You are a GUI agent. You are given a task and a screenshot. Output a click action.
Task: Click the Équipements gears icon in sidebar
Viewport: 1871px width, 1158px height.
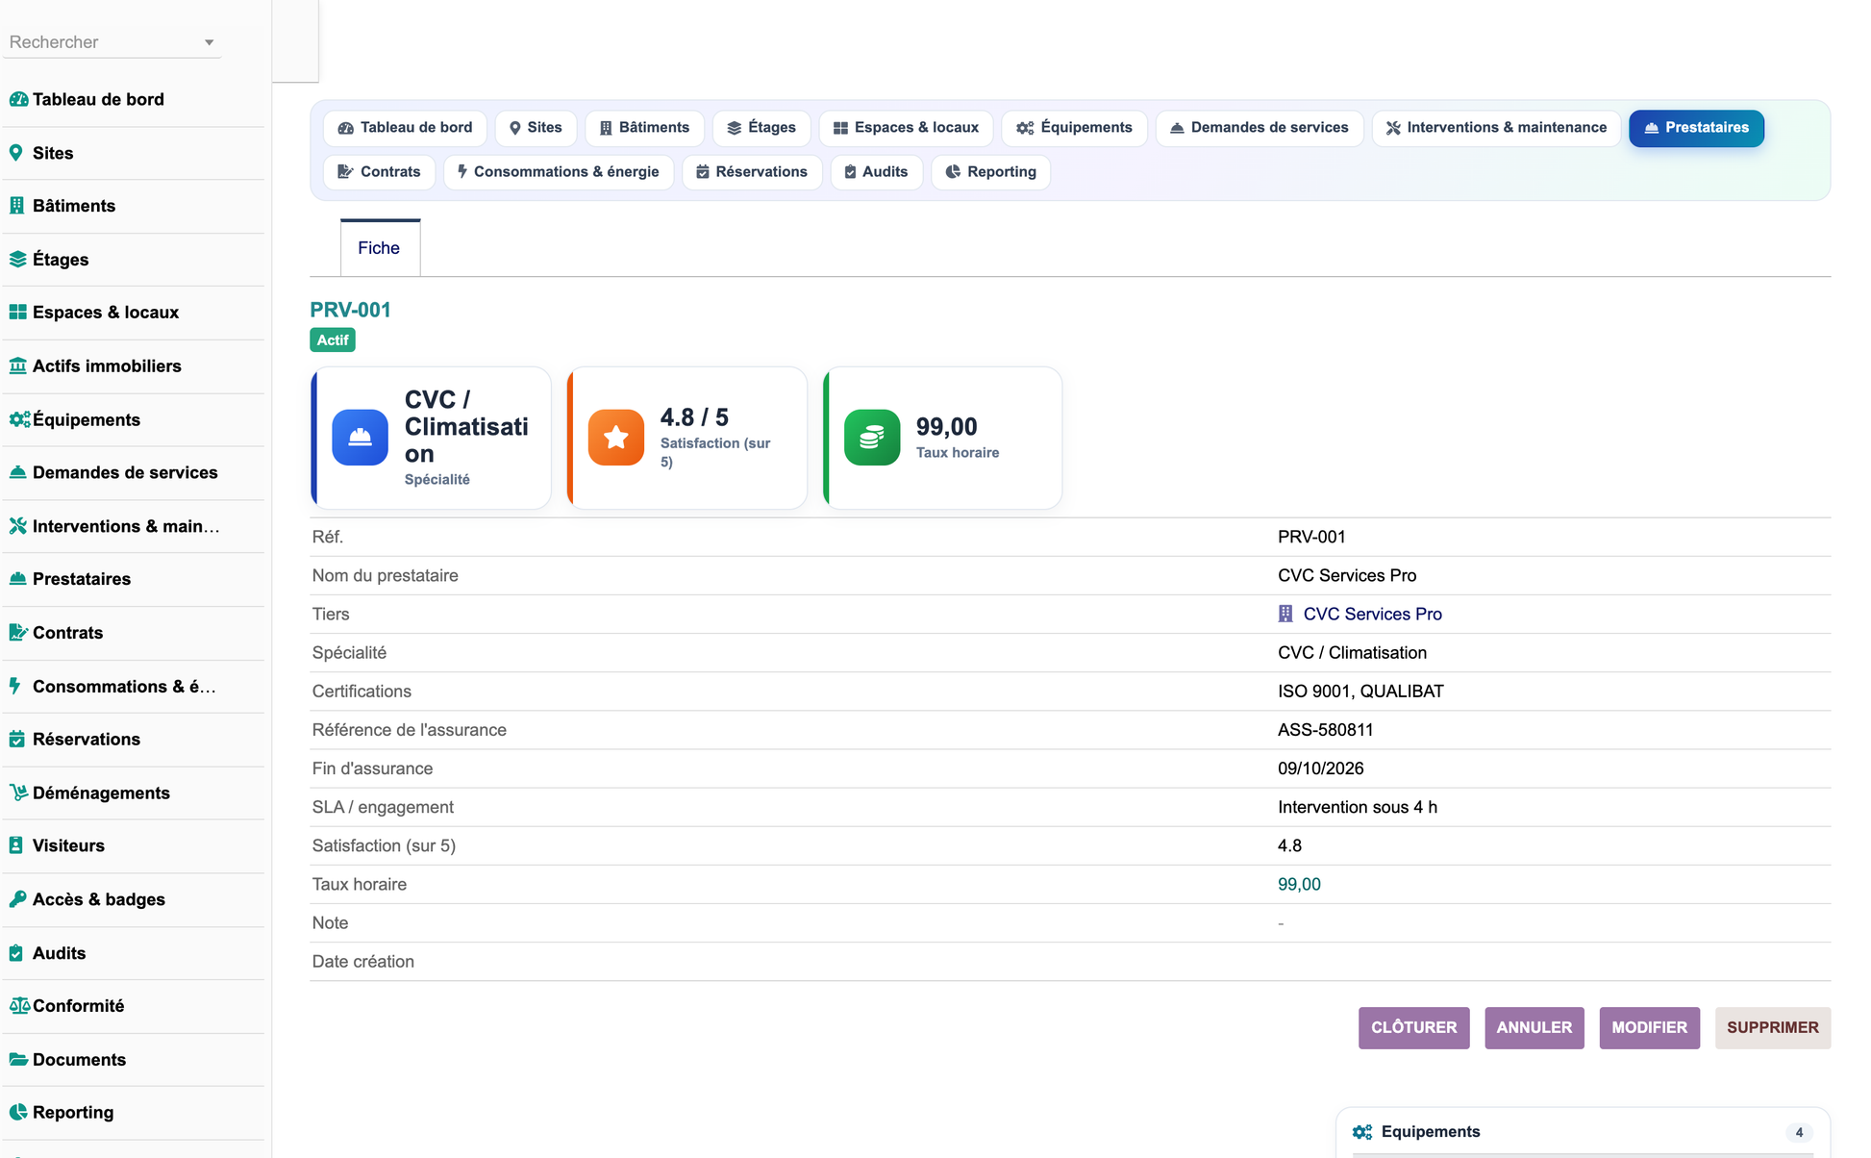click(19, 419)
